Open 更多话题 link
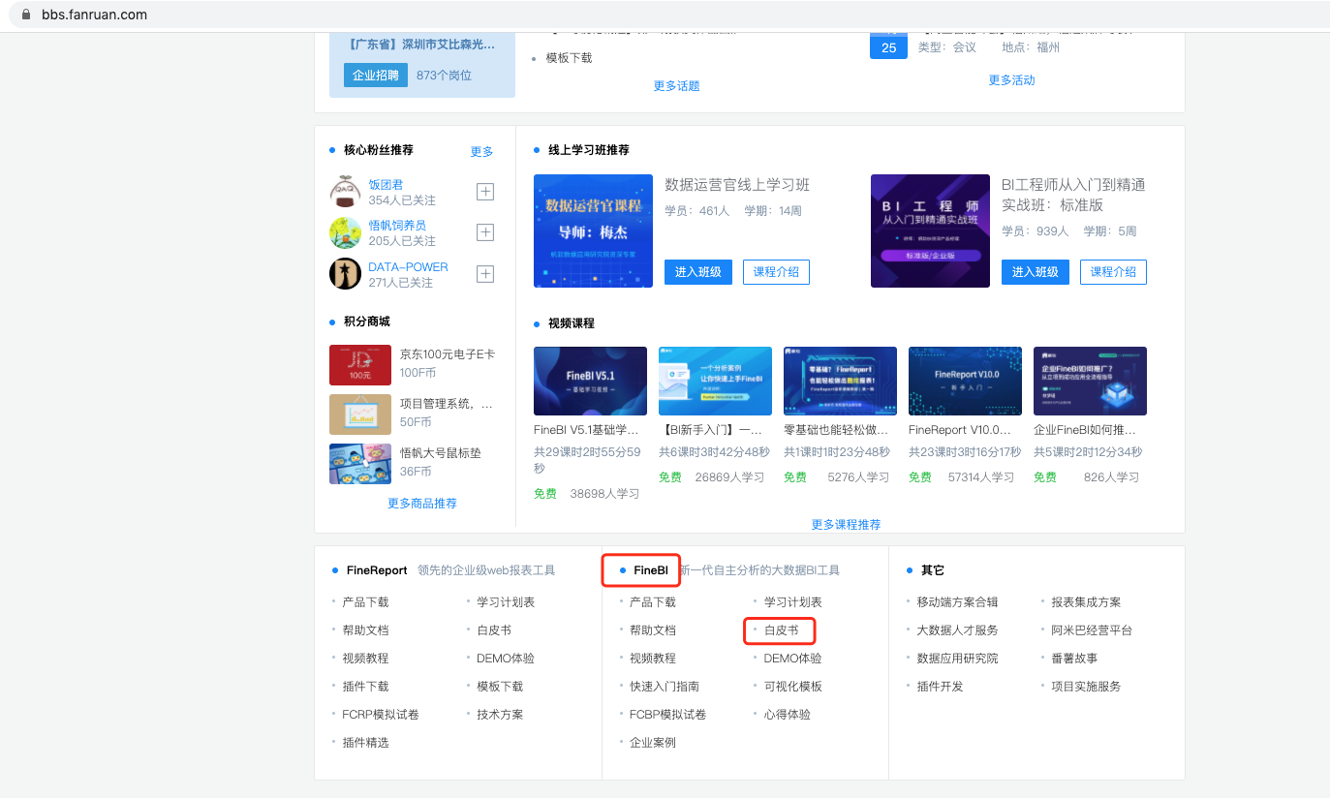 point(676,86)
